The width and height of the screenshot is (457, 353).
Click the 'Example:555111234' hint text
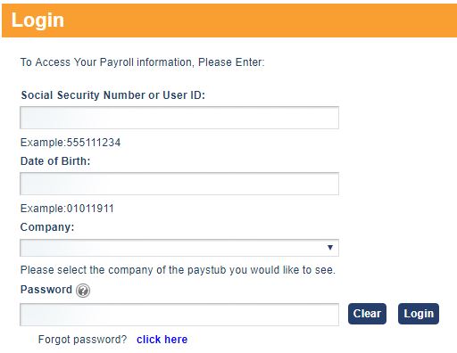point(71,143)
